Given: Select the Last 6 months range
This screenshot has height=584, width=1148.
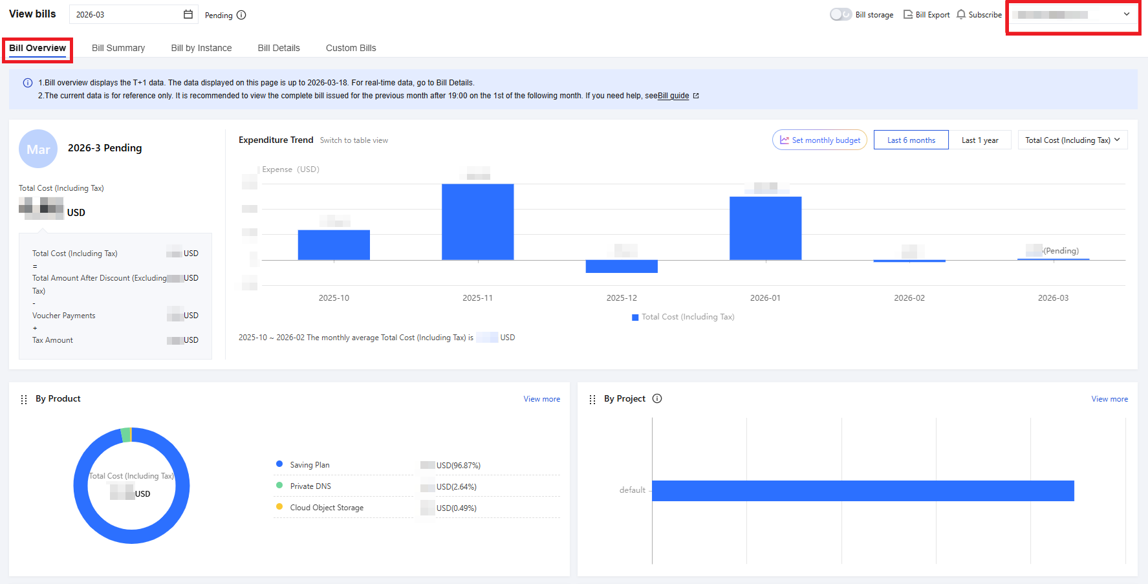Looking at the screenshot, I should (x=911, y=140).
